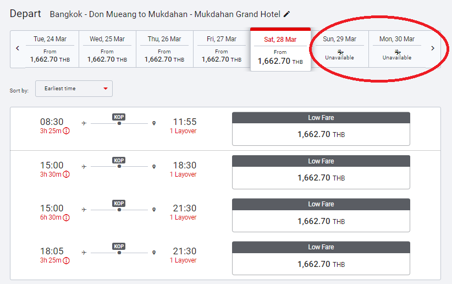Open the Sort by Earliest time dropdown
The width and height of the screenshot is (452, 284).
[74, 89]
